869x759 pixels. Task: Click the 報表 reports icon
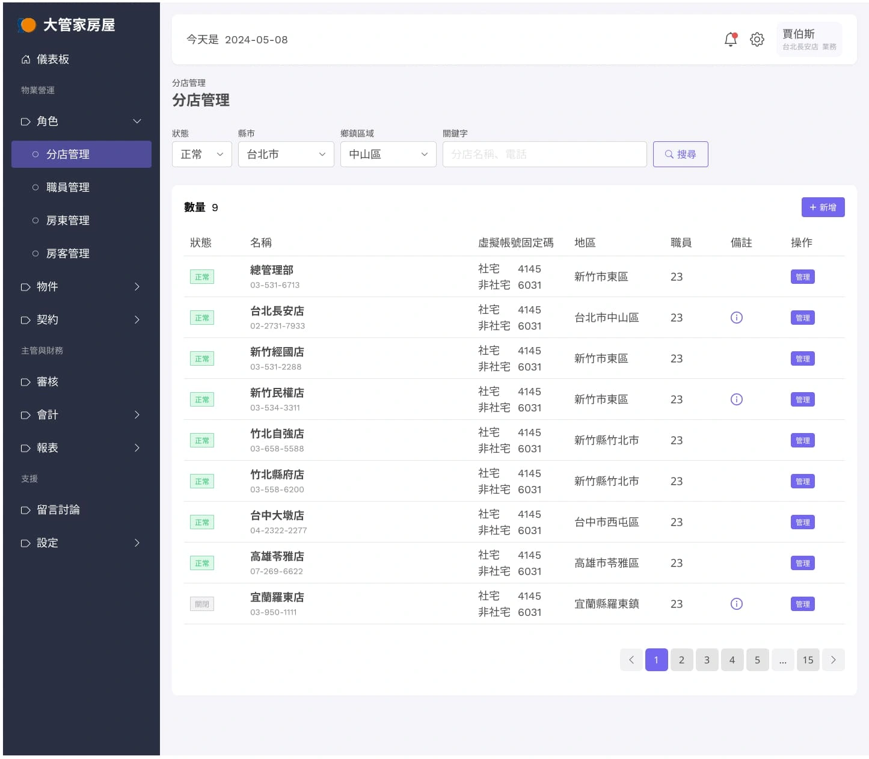(25, 448)
